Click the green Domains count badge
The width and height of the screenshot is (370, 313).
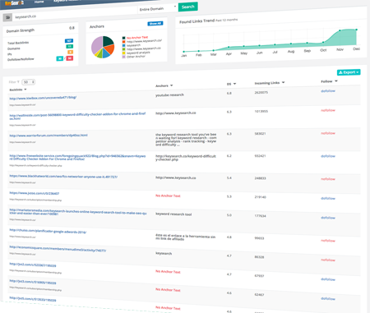pos(70,46)
